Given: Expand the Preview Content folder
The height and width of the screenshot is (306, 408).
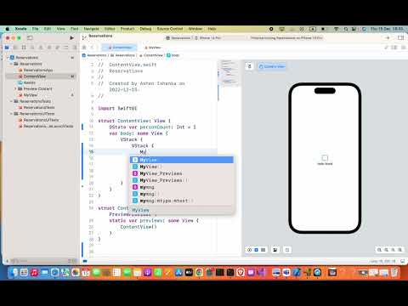Looking at the screenshot, I should coord(15,88).
